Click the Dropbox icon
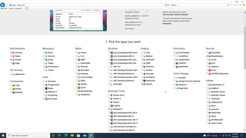 (x=177, y=78)
